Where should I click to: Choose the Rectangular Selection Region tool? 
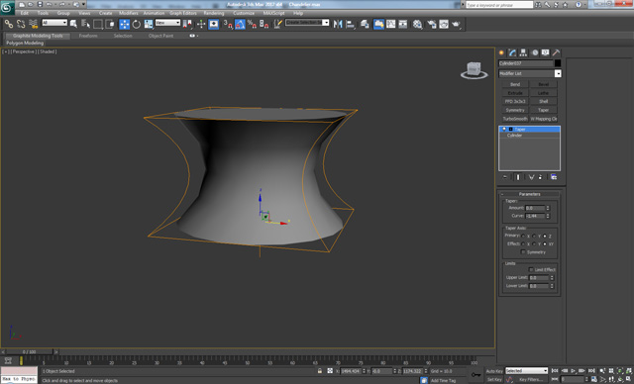click(x=97, y=24)
